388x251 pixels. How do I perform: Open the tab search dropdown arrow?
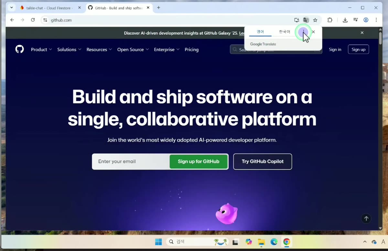(x=12, y=8)
